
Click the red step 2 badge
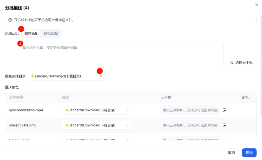pos(20,43)
